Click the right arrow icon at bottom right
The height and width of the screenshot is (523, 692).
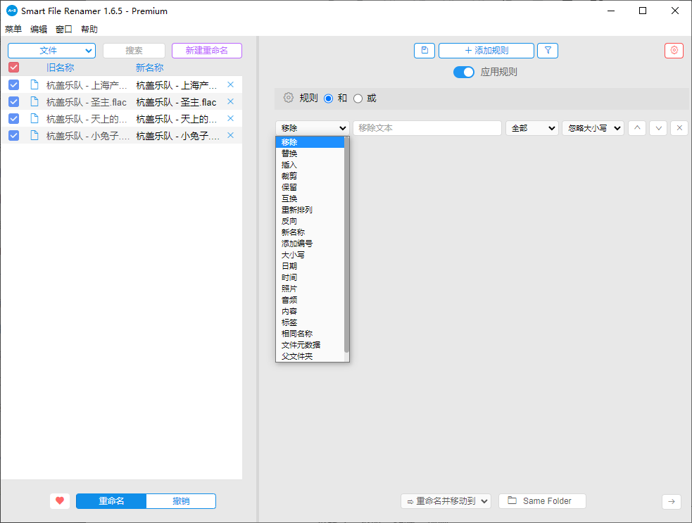tap(671, 501)
